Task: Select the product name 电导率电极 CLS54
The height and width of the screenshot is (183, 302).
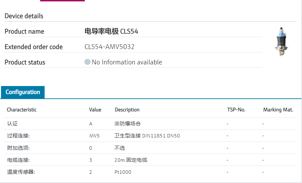Action: coord(111,31)
